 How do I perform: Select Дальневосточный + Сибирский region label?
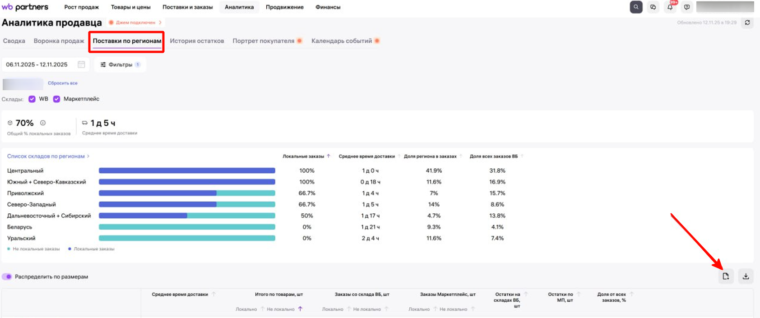pos(49,216)
